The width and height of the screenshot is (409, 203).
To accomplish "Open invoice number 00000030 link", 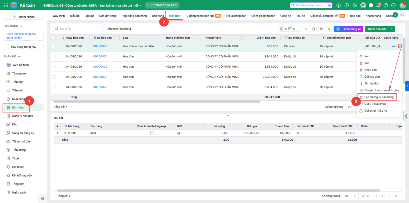I will coord(100,56).
